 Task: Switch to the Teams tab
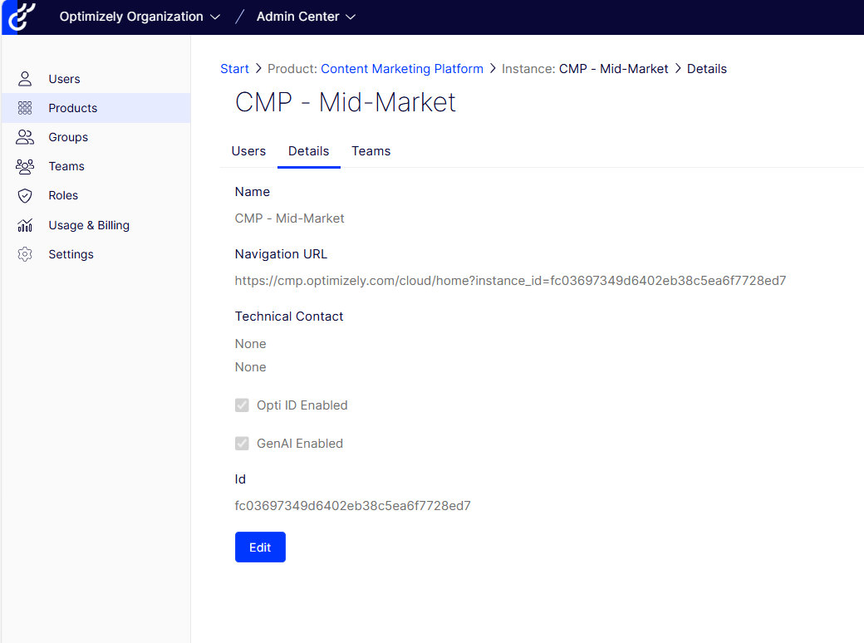point(371,151)
